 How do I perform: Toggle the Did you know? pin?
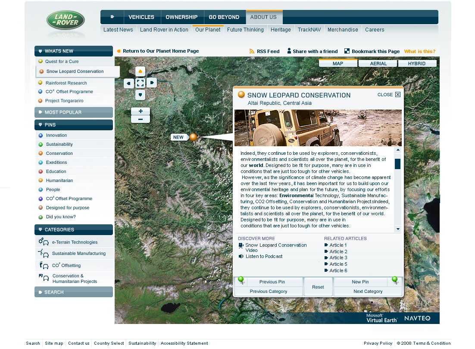pos(74,217)
